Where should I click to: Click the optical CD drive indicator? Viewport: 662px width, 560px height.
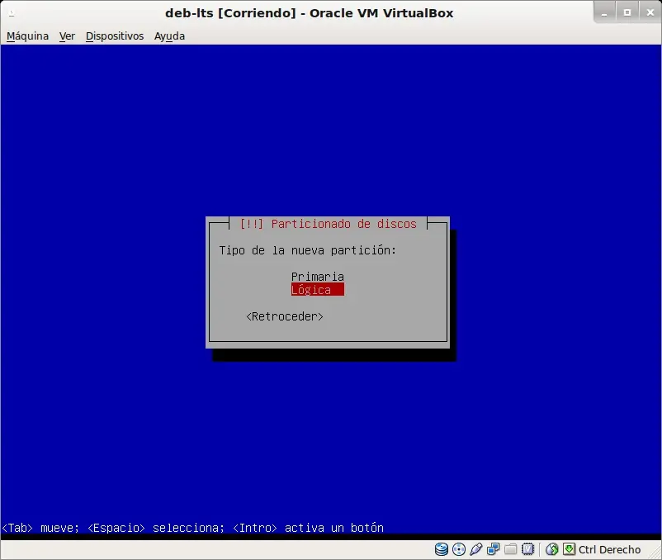coord(458,549)
